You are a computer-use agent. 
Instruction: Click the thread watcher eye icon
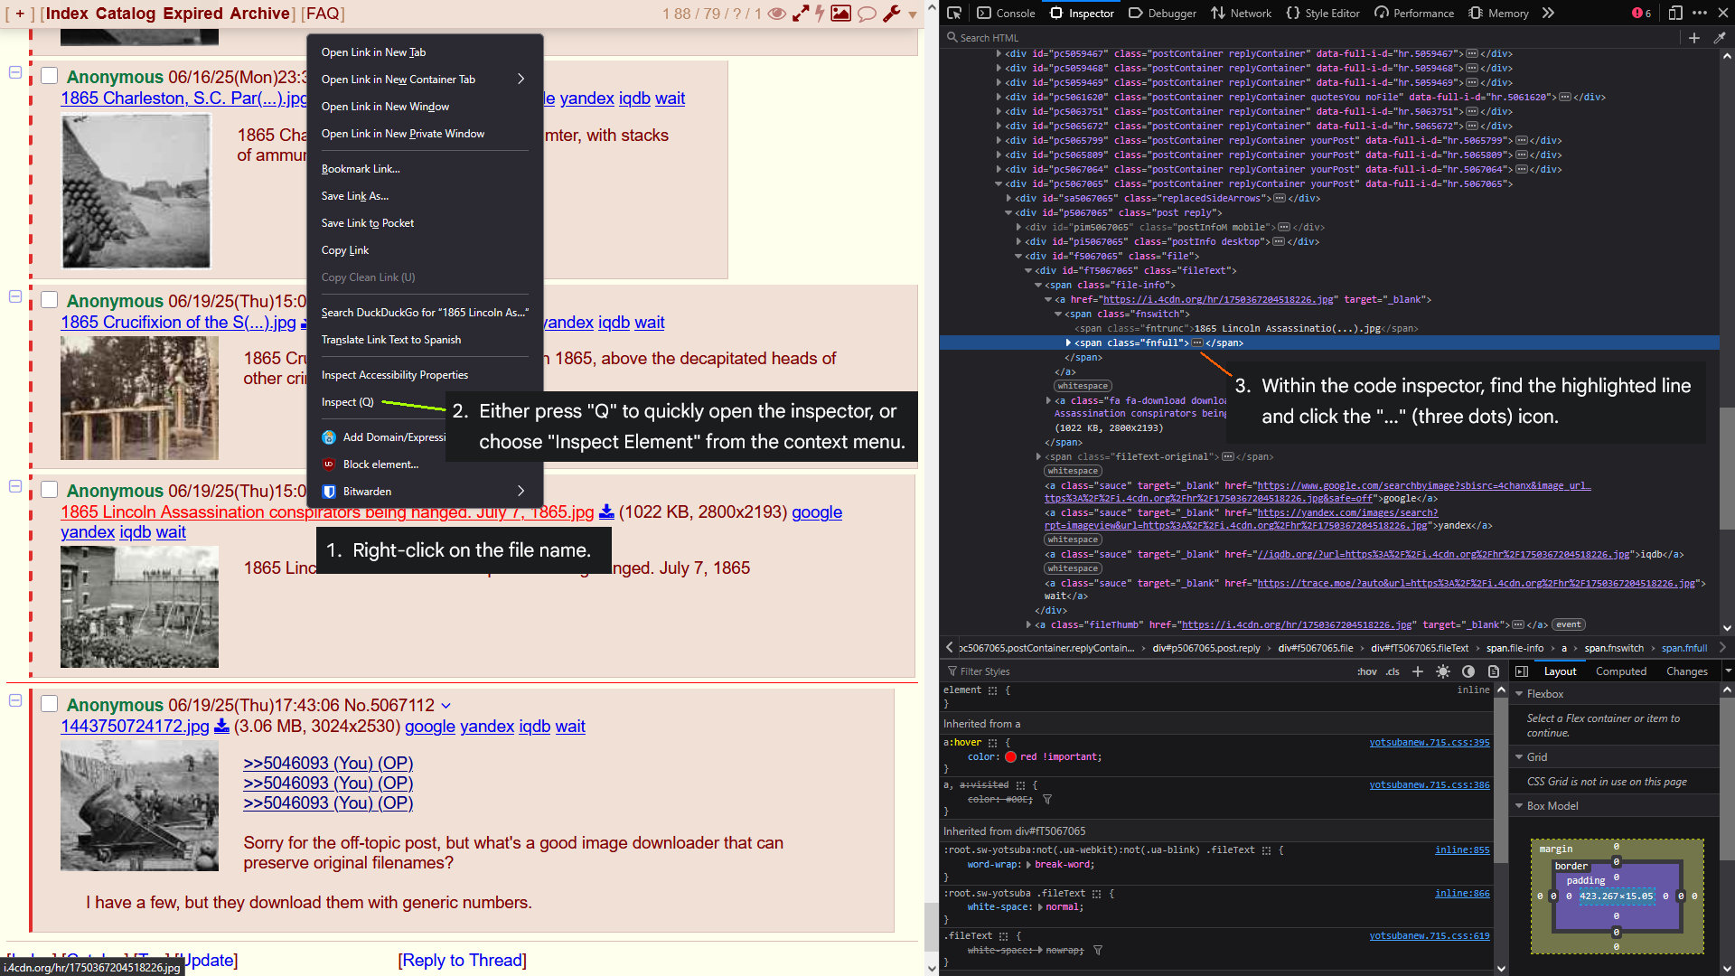[776, 14]
